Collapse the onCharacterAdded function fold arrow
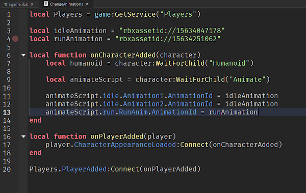 point(23,55)
